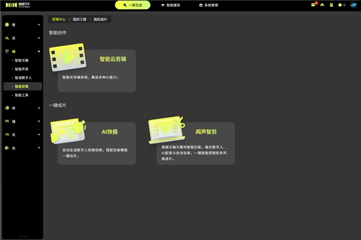Expand the 采 sidebar section
Viewport: 361px width, 240px height.
[22, 38]
